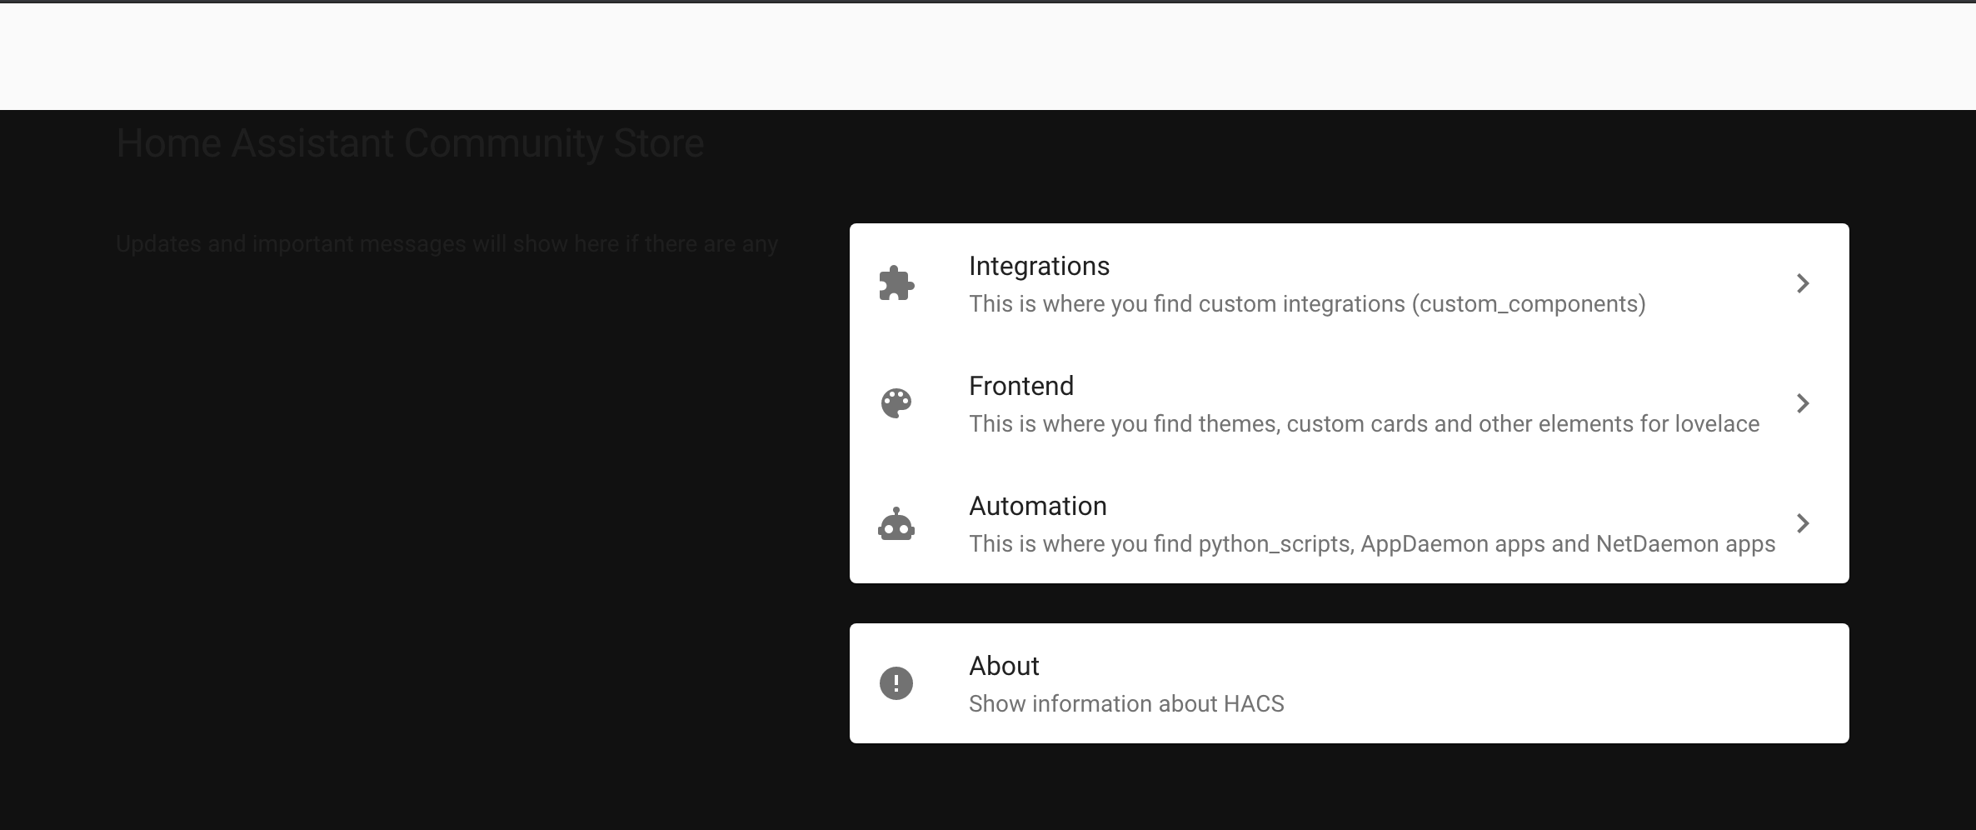Expand Automation with its chevron arrow
This screenshot has width=1976, height=830.
click(x=1803, y=523)
